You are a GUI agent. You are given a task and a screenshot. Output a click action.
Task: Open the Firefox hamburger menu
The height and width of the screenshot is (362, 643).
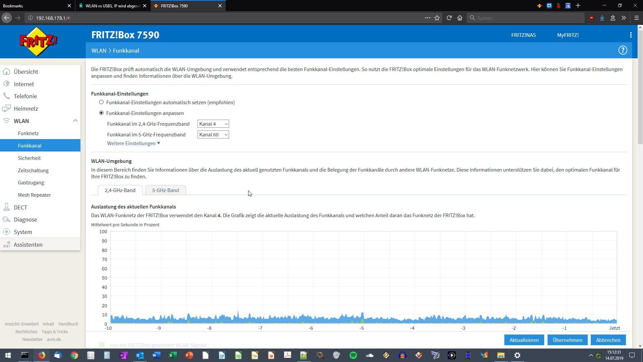click(637, 18)
